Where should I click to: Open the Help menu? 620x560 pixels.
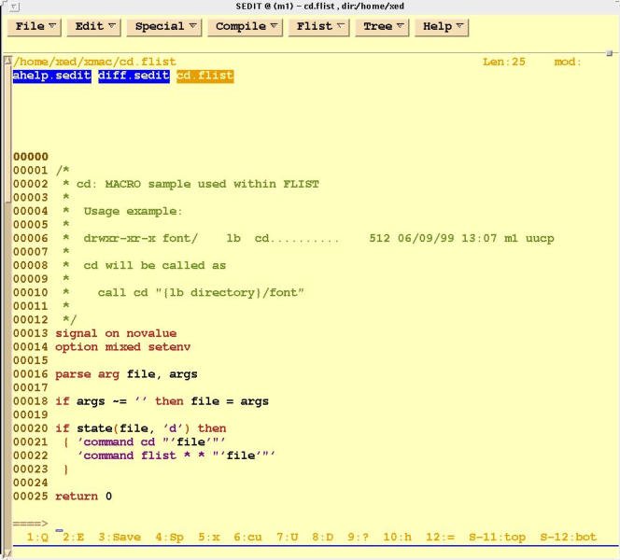click(442, 27)
